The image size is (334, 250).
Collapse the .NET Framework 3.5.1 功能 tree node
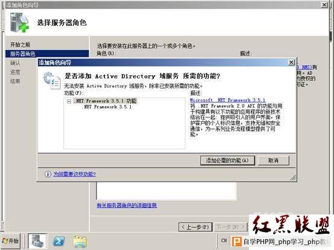[x=69, y=101]
